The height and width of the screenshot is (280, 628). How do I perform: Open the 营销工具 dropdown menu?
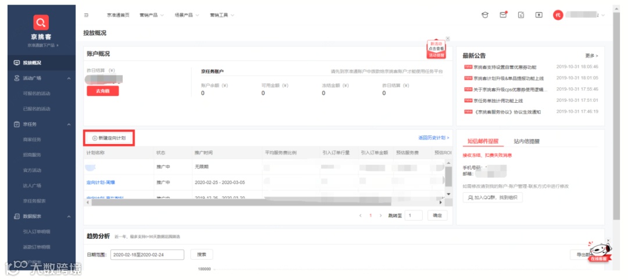click(x=222, y=15)
